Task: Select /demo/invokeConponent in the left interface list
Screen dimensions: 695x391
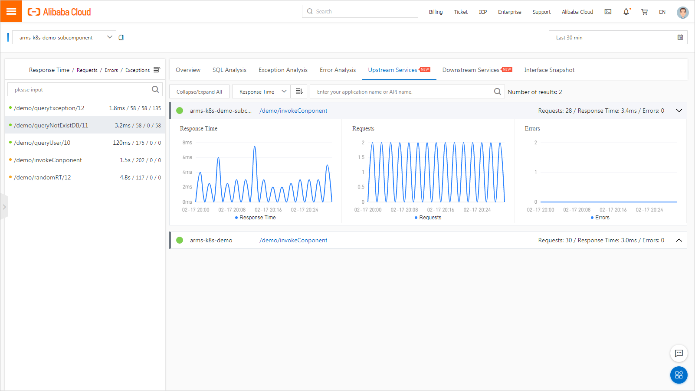Action: click(85, 160)
